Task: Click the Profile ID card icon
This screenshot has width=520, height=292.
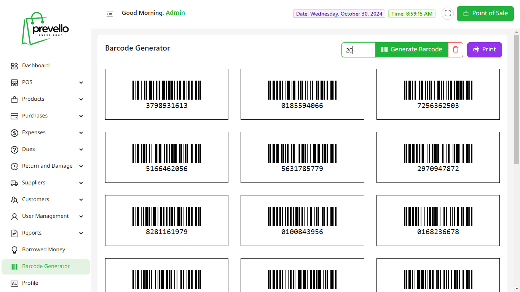Action: (x=14, y=283)
